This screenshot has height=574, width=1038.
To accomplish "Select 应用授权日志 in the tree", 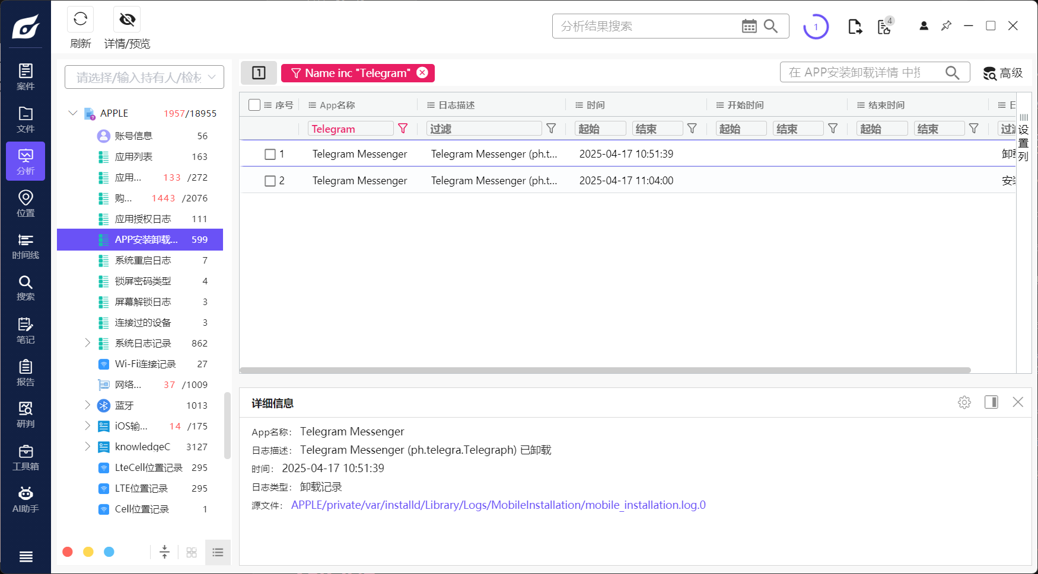I will click(x=140, y=219).
